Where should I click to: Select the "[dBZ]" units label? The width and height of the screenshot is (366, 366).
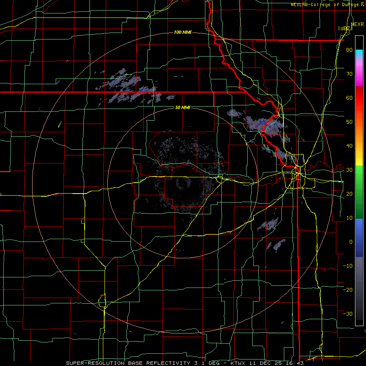345,28
